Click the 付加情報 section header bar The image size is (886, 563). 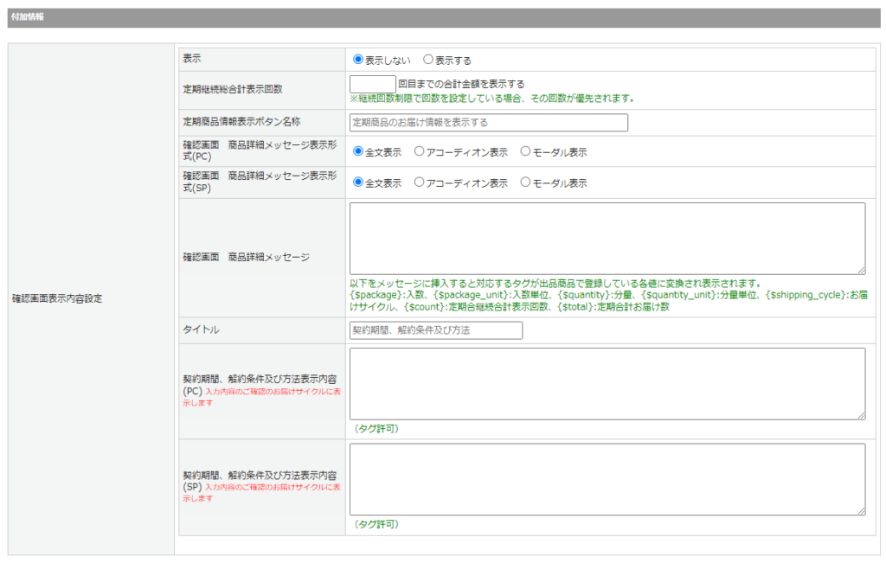(x=443, y=17)
